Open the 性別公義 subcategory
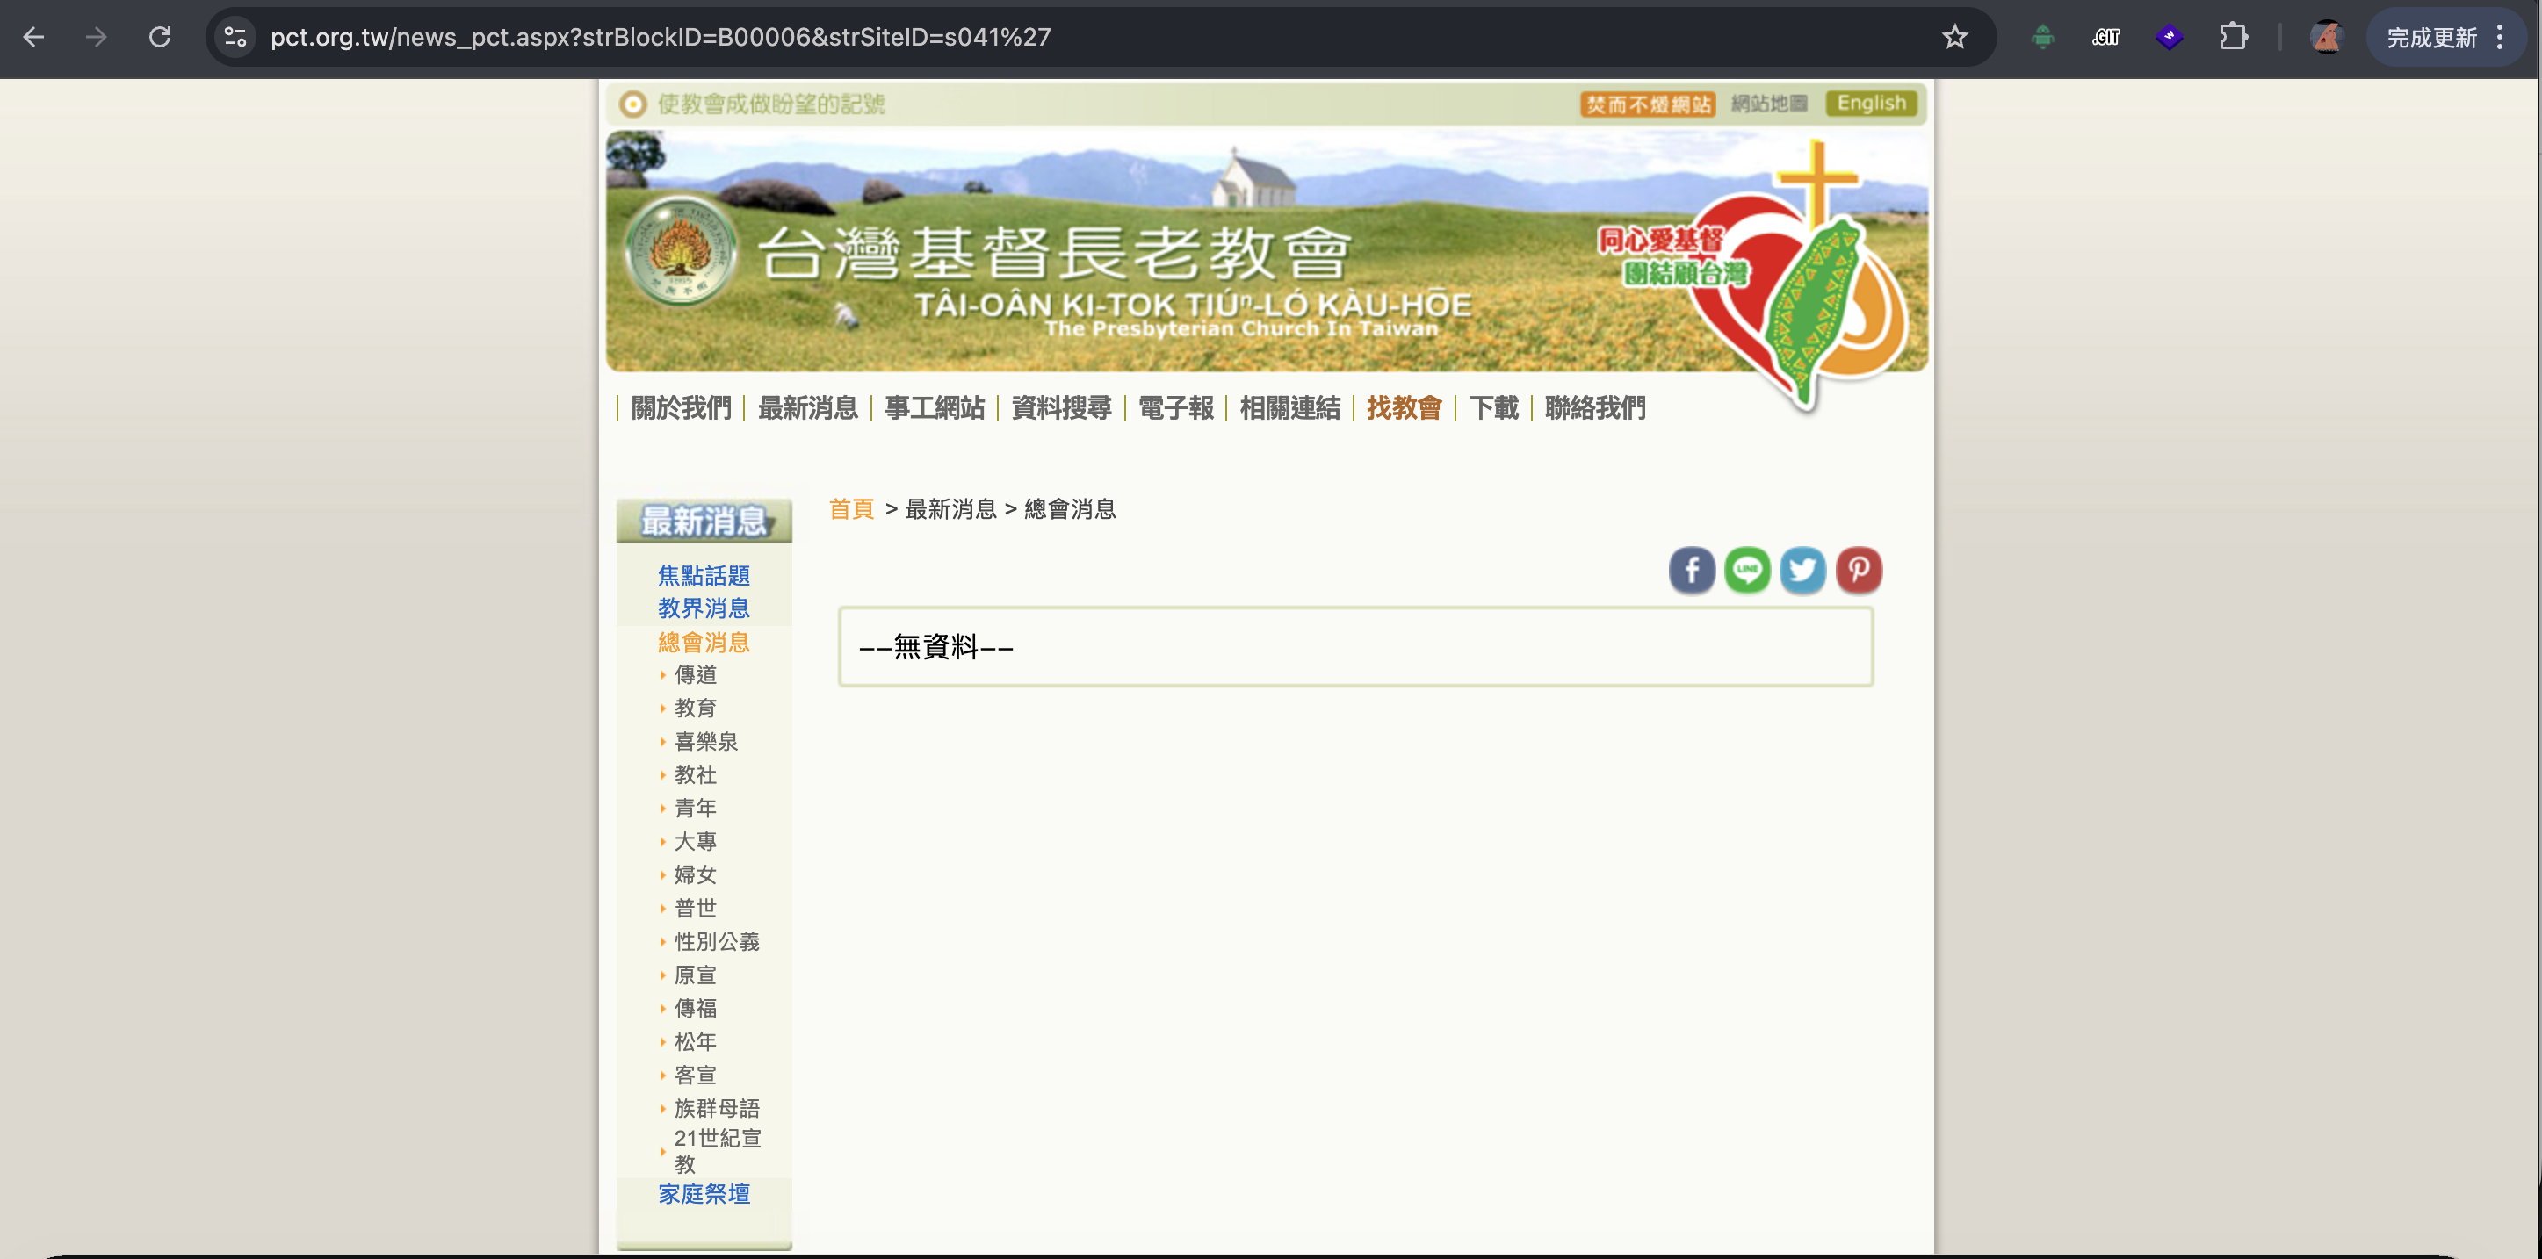The width and height of the screenshot is (2542, 1259). [x=718, y=942]
